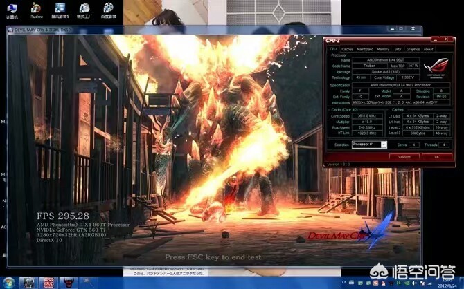The width and height of the screenshot is (464, 289).
Task: Click the CPU-Z window title bar
Action: point(377,40)
